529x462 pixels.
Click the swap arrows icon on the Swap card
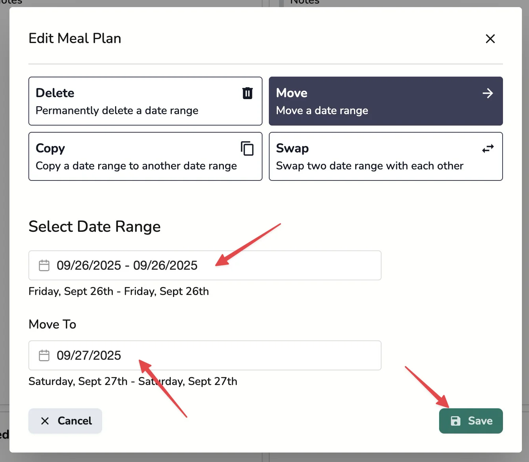tap(488, 149)
